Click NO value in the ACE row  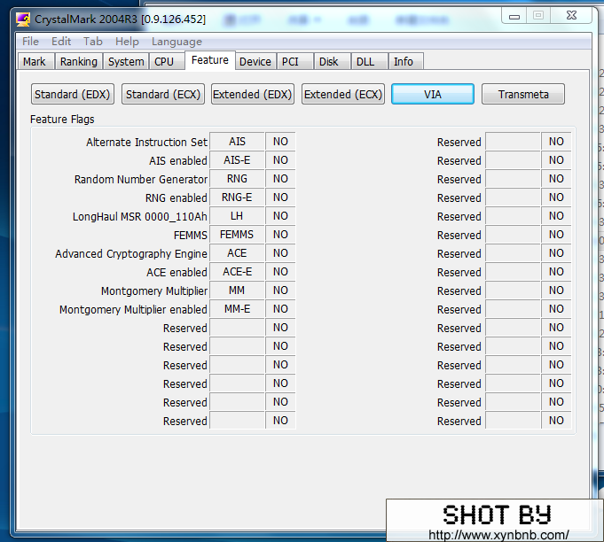(x=280, y=253)
